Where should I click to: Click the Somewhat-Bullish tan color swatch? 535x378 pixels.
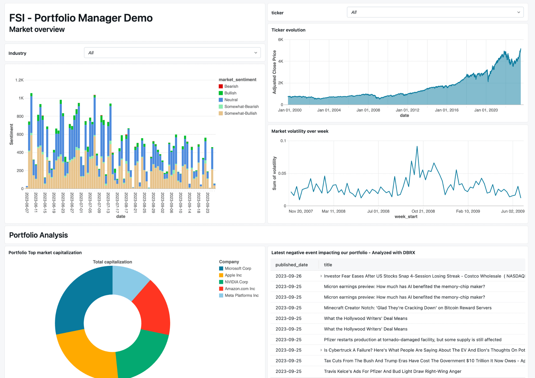click(220, 113)
